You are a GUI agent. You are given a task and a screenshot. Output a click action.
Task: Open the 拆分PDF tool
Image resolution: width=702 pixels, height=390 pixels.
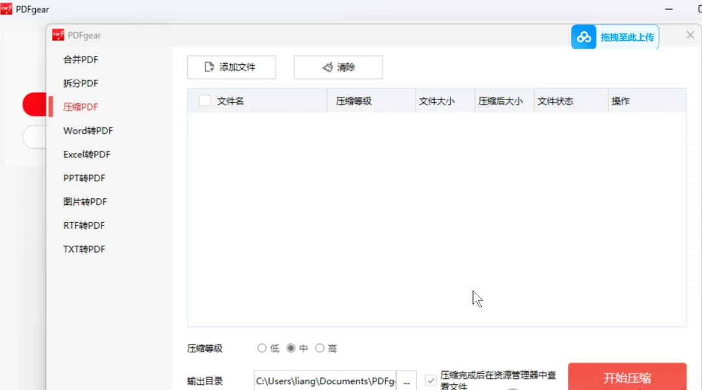coord(81,83)
